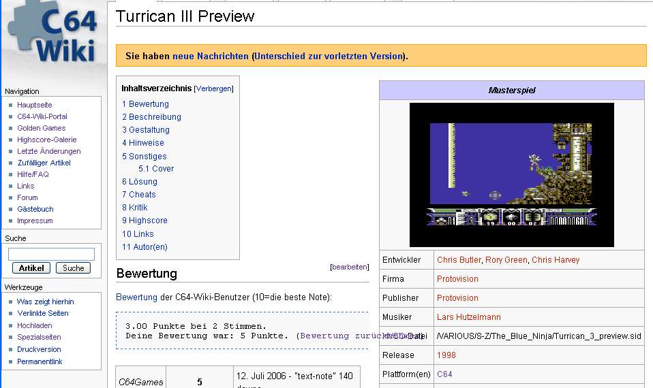Jump to 5.1 Cover subsection

156,169
